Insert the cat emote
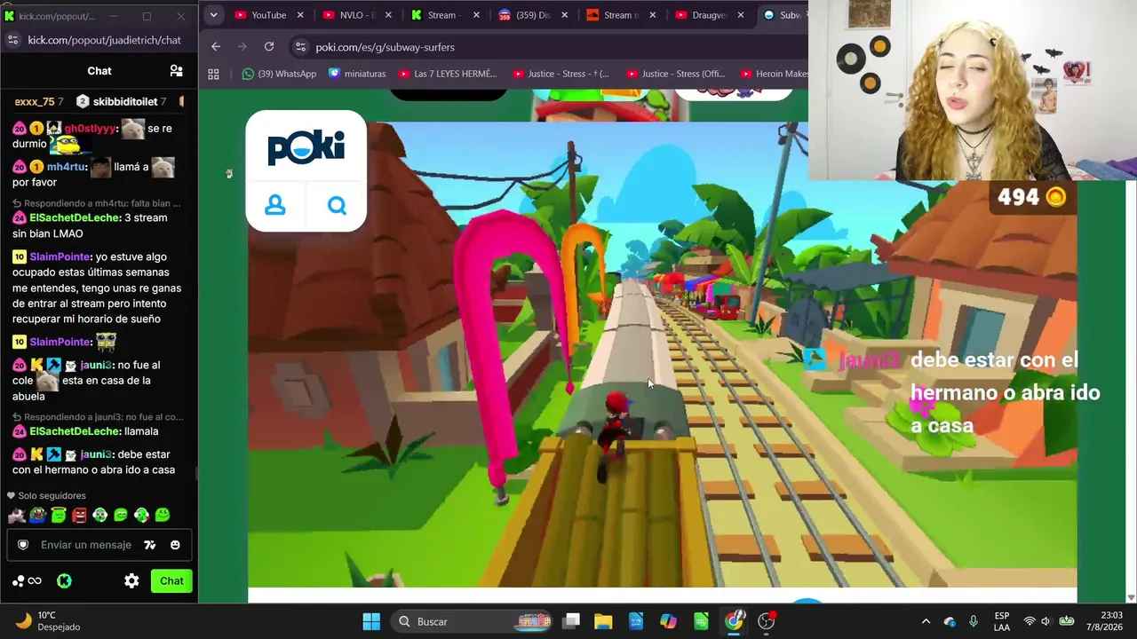The image size is (1137, 639). coord(16,515)
